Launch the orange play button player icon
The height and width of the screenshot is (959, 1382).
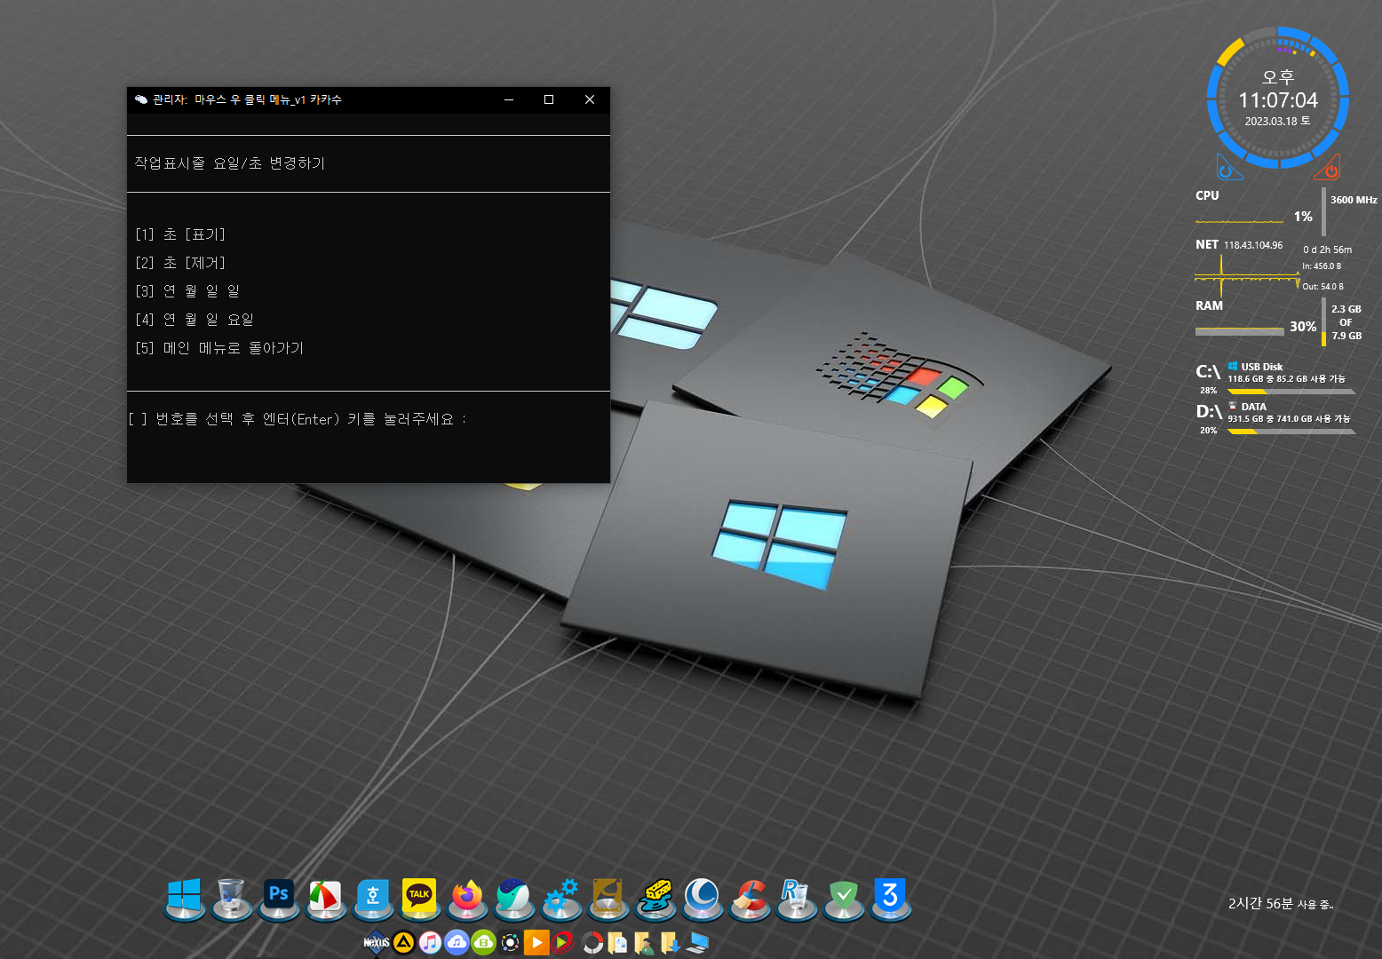click(x=536, y=942)
